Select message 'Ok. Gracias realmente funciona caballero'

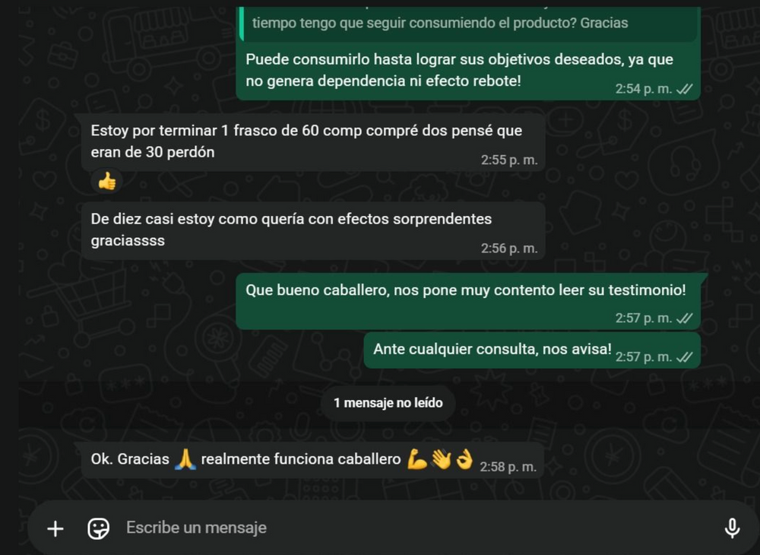click(313, 460)
